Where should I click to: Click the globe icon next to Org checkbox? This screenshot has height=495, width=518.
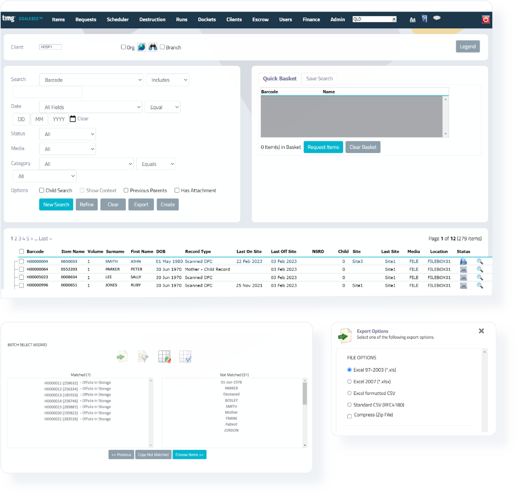point(142,47)
